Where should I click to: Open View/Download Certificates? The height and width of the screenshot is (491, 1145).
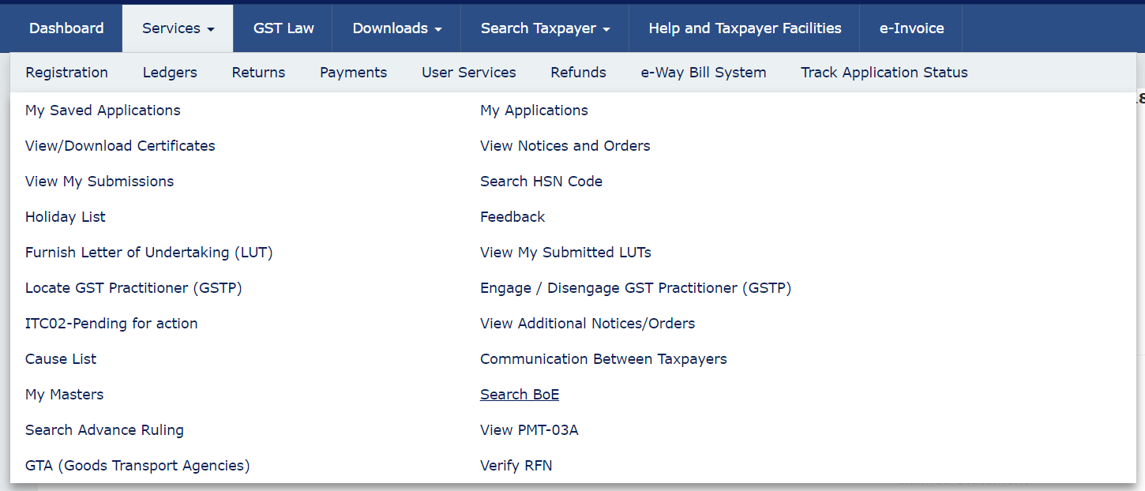(x=120, y=146)
